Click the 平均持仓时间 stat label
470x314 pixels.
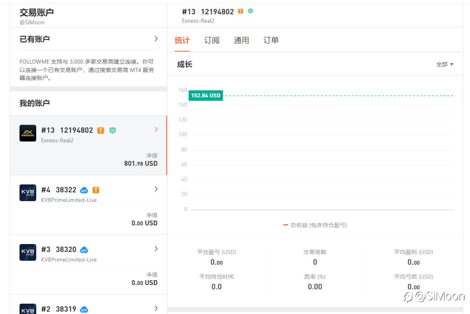(x=216, y=277)
